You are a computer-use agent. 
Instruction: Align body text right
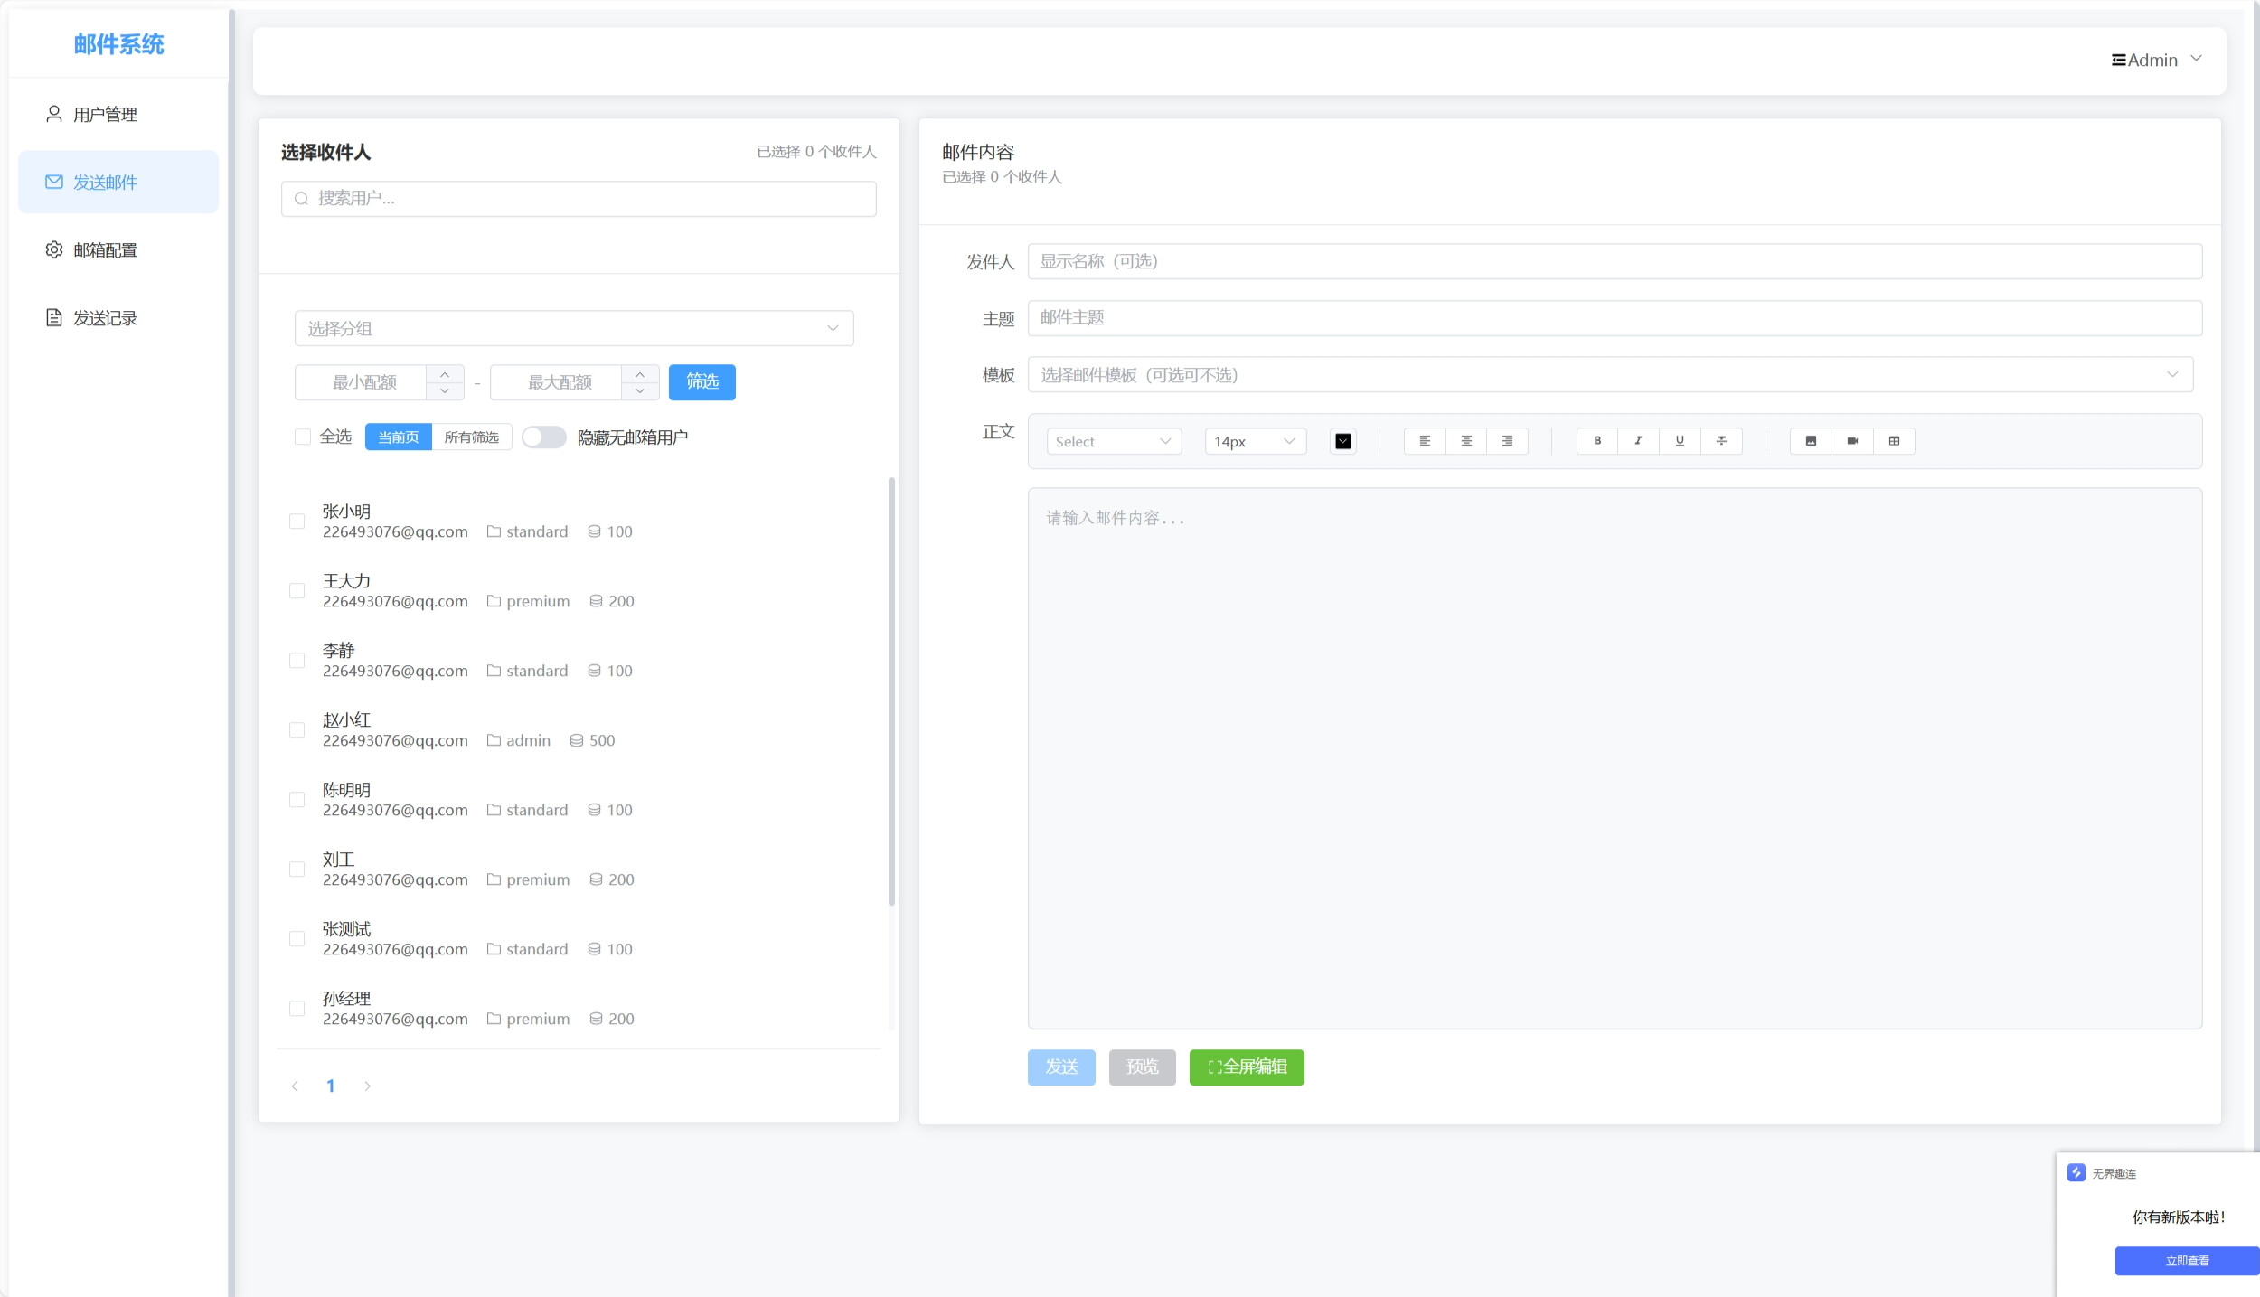[x=1507, y=441]
